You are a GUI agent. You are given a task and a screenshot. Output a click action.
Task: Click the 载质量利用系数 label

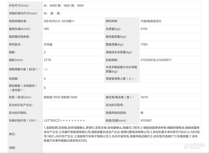[19, 37]
